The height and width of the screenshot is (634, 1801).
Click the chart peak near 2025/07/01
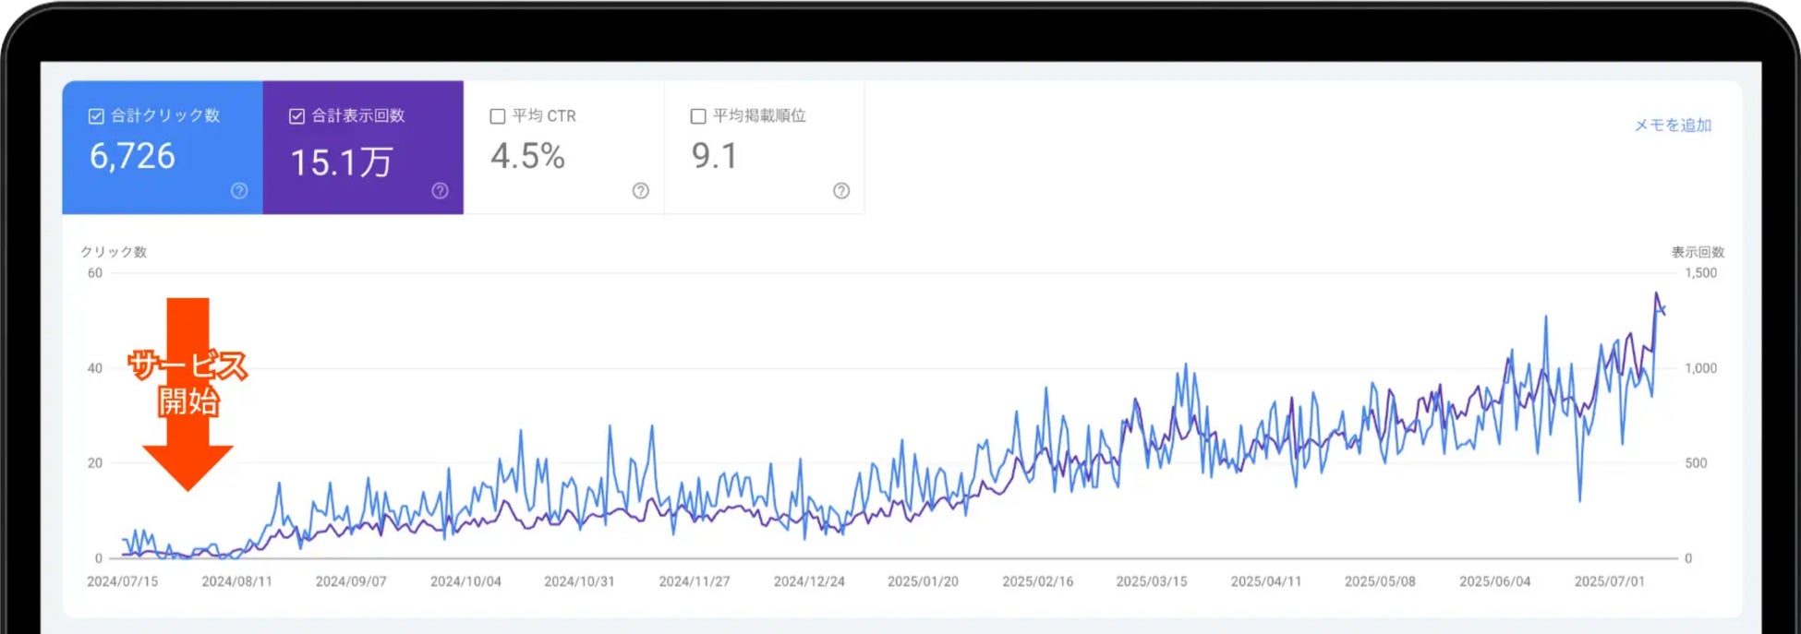click(x=1656, y=294)
